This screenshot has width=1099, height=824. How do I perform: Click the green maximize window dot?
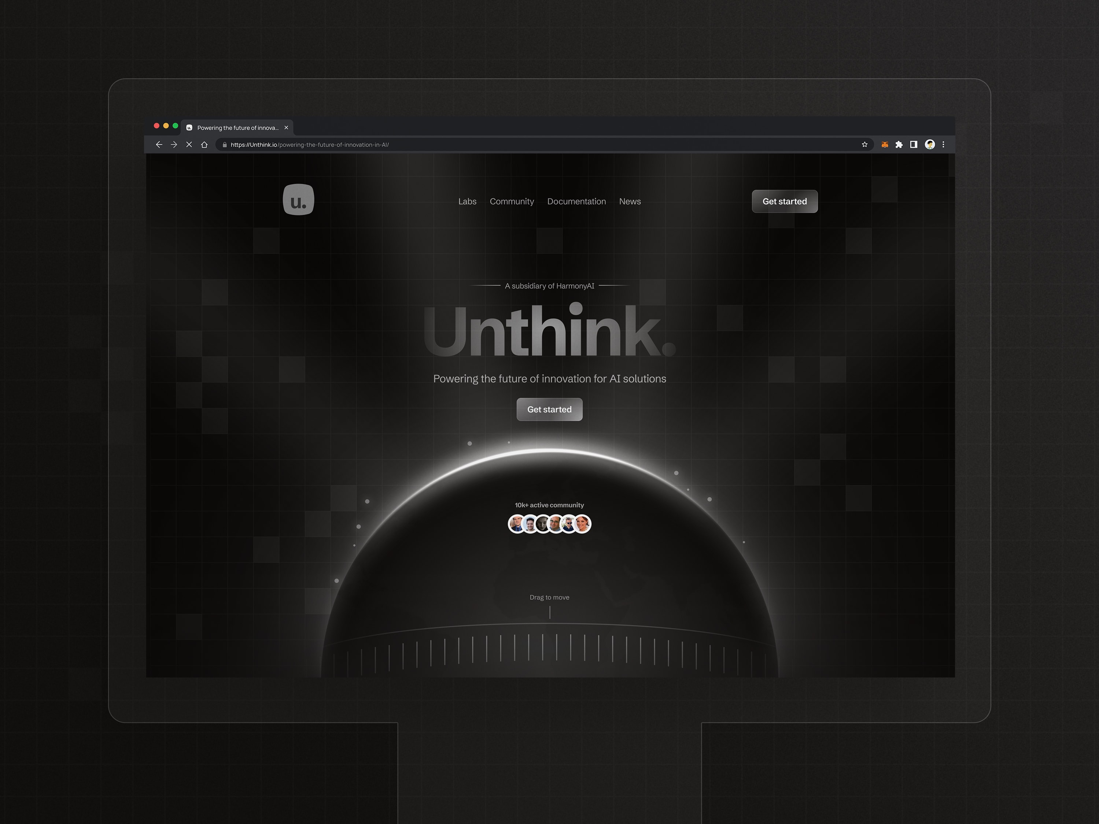click(176, 126)
